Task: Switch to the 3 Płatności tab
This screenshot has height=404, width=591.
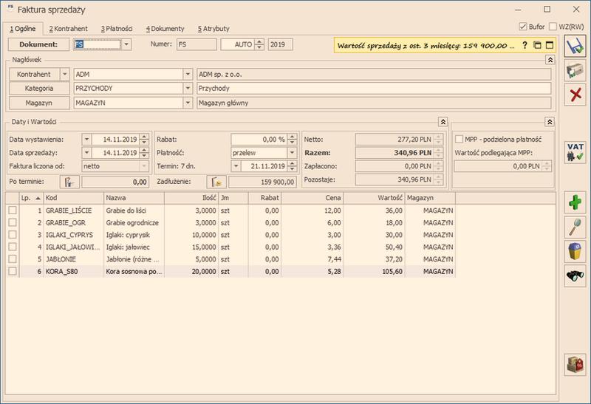Action: pyautogui.click(x=117, y=29)
